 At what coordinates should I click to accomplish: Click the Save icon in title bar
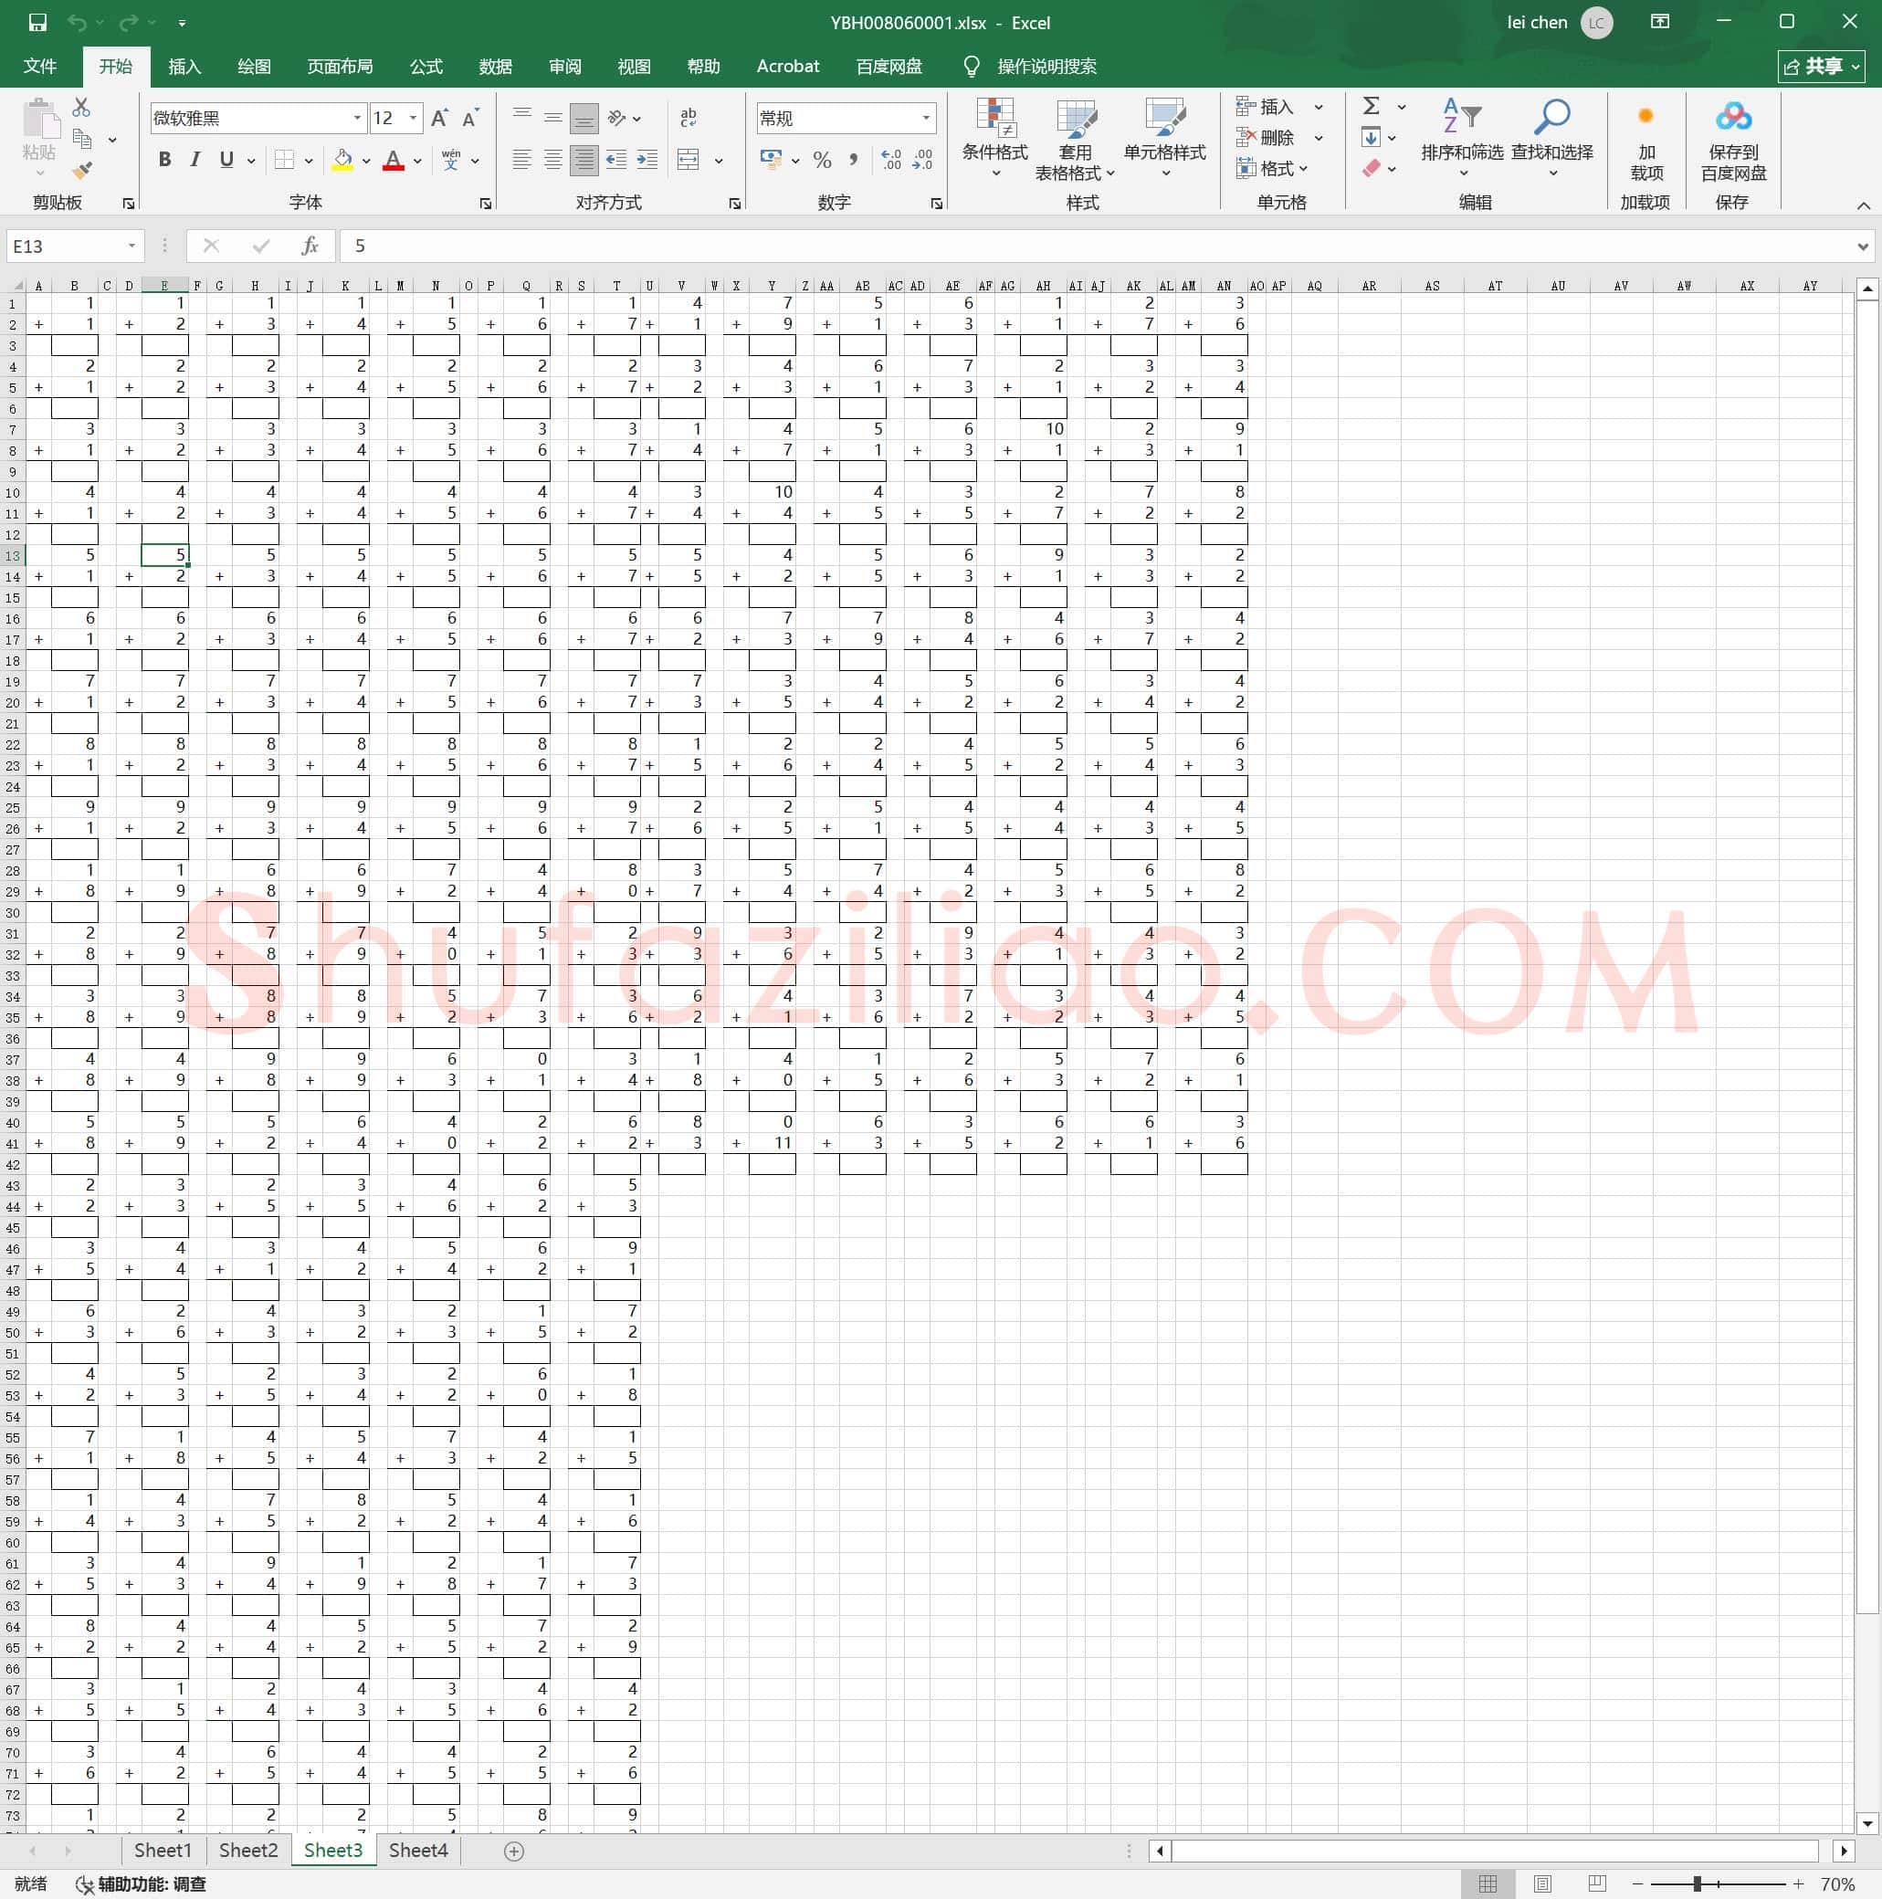(x=37, y=22)
